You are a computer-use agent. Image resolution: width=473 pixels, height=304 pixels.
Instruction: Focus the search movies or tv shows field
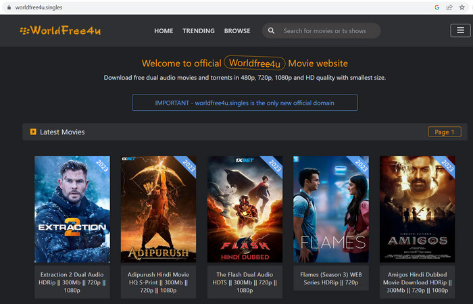coord(321,31)
